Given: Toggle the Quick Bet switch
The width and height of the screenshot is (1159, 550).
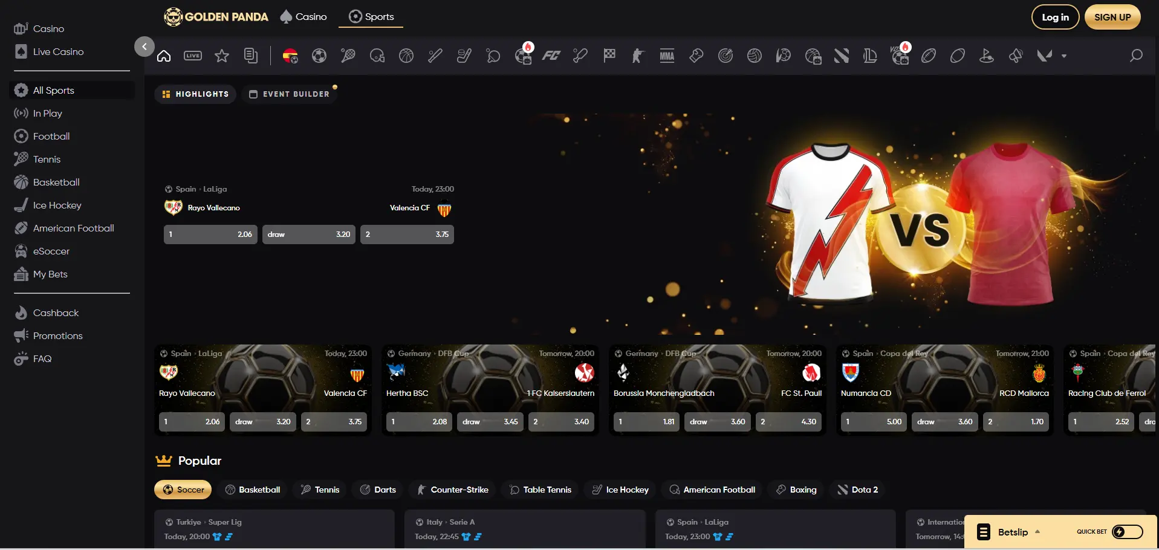Looking at the screenshot, I should pyautogui.click(x=1128, y=532).
